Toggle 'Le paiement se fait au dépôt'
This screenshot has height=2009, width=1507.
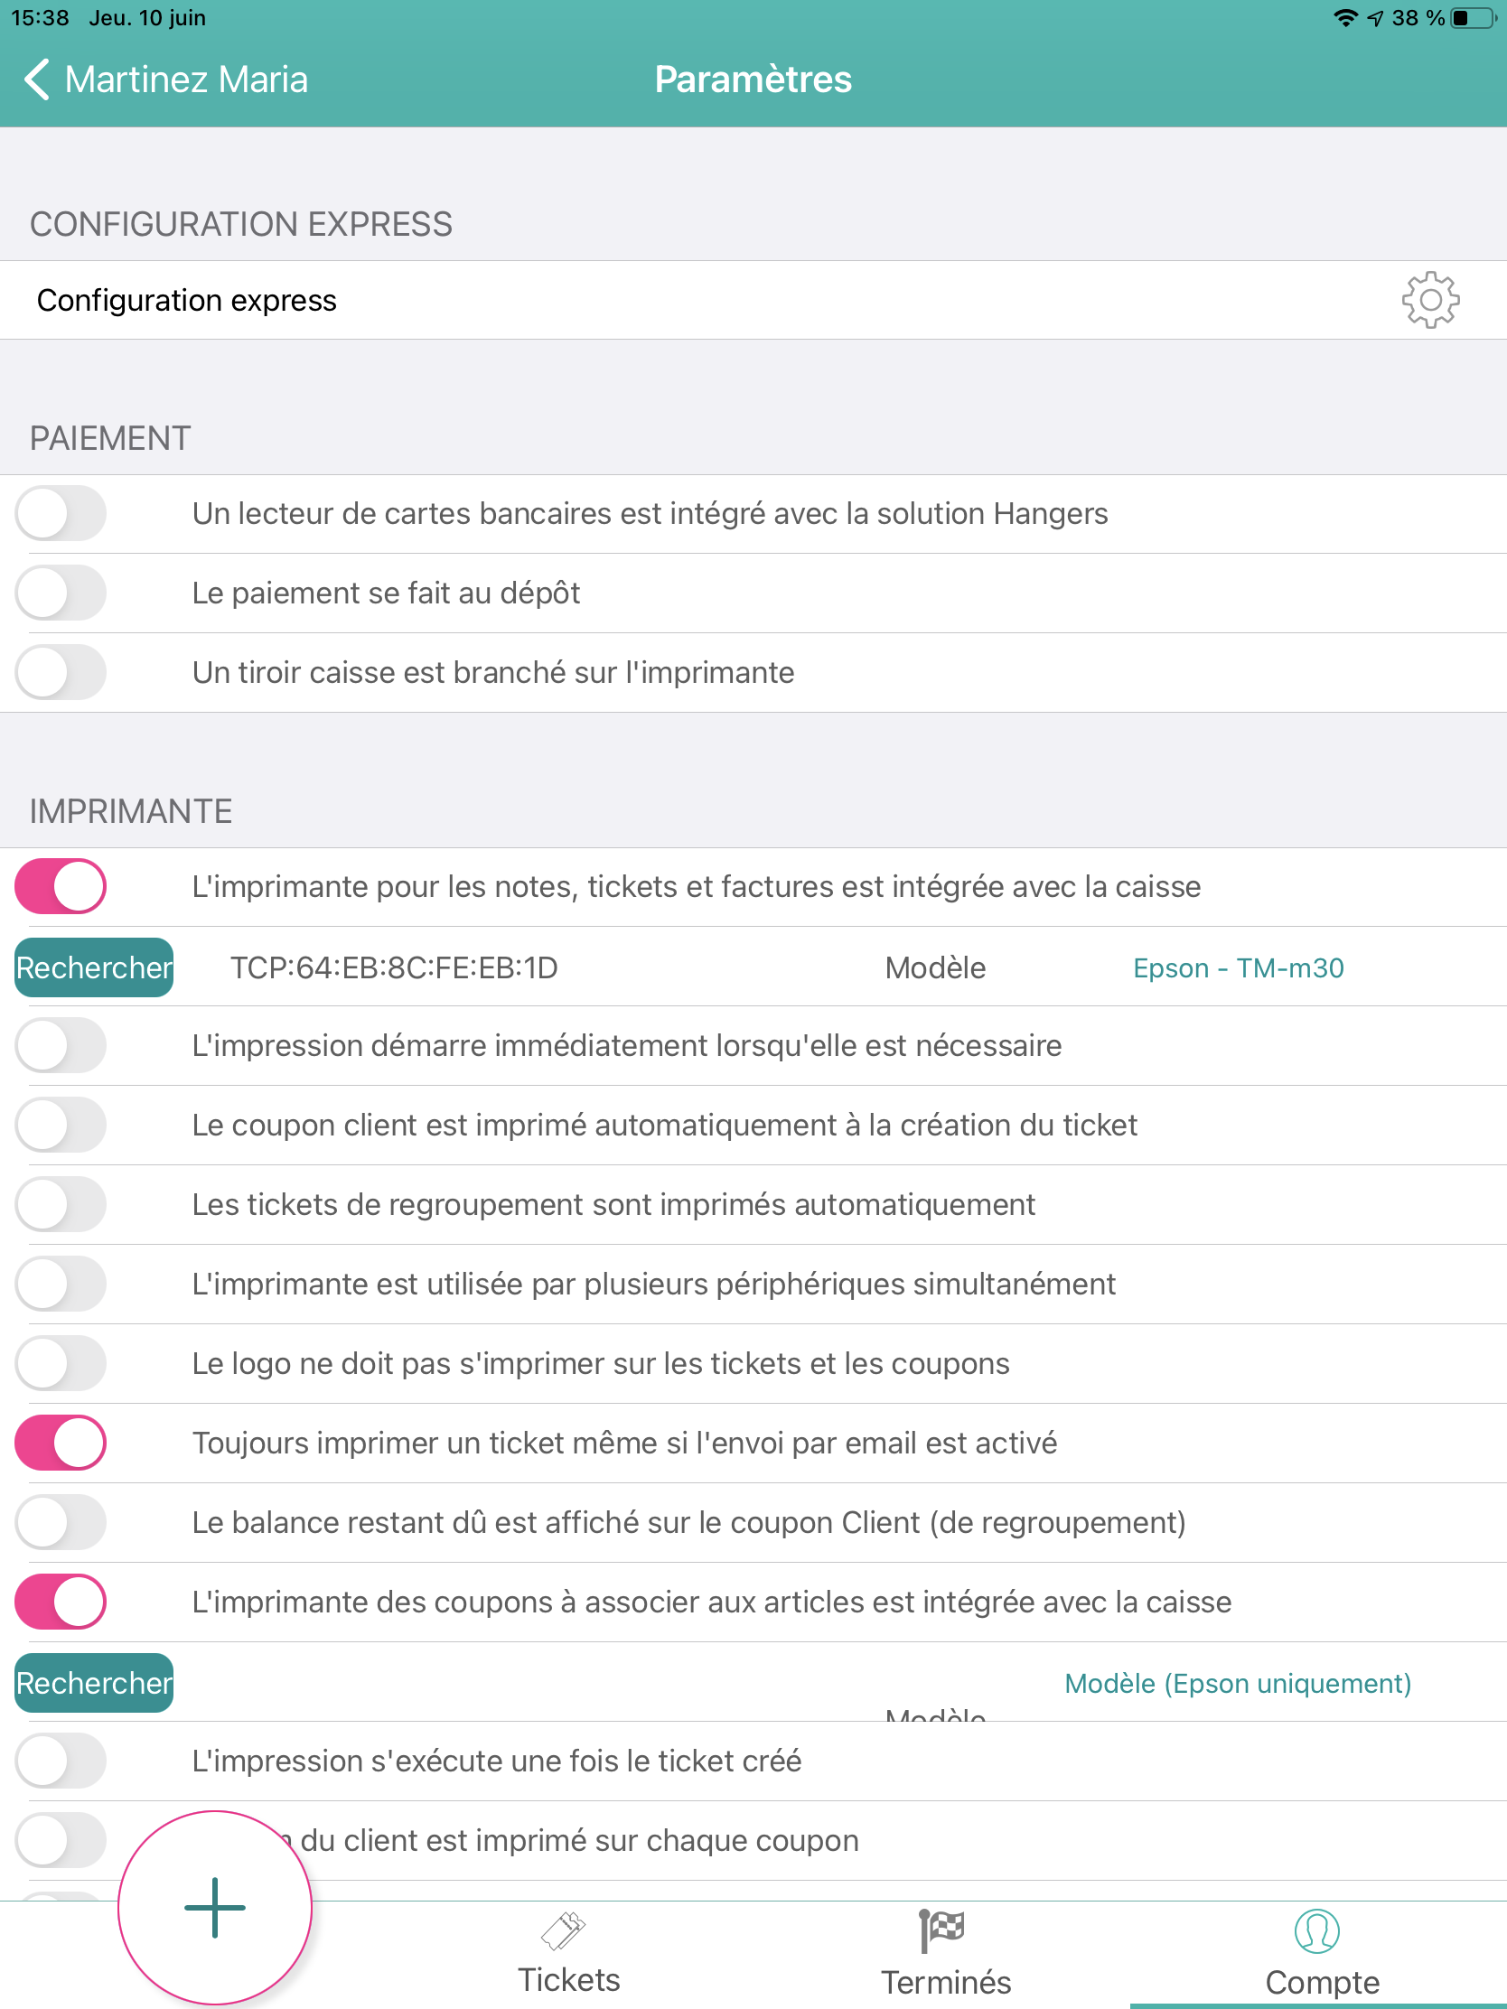[61, 593]
